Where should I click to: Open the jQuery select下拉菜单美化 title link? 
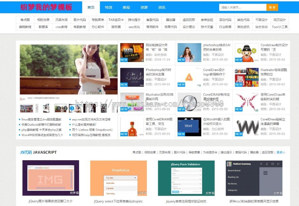pos(118,201)
